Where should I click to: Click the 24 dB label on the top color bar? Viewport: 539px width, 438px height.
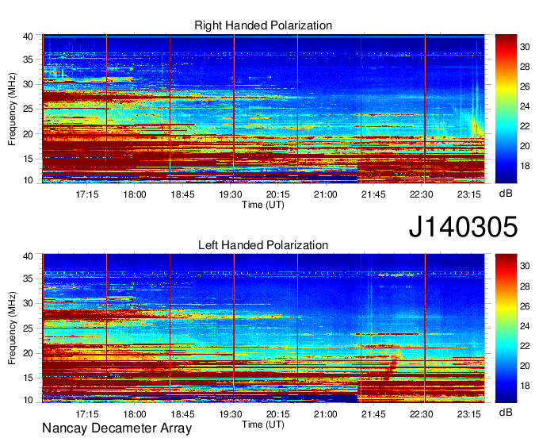point(525,106)
